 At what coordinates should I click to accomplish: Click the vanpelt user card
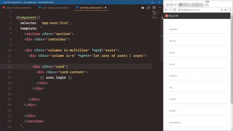197,111
